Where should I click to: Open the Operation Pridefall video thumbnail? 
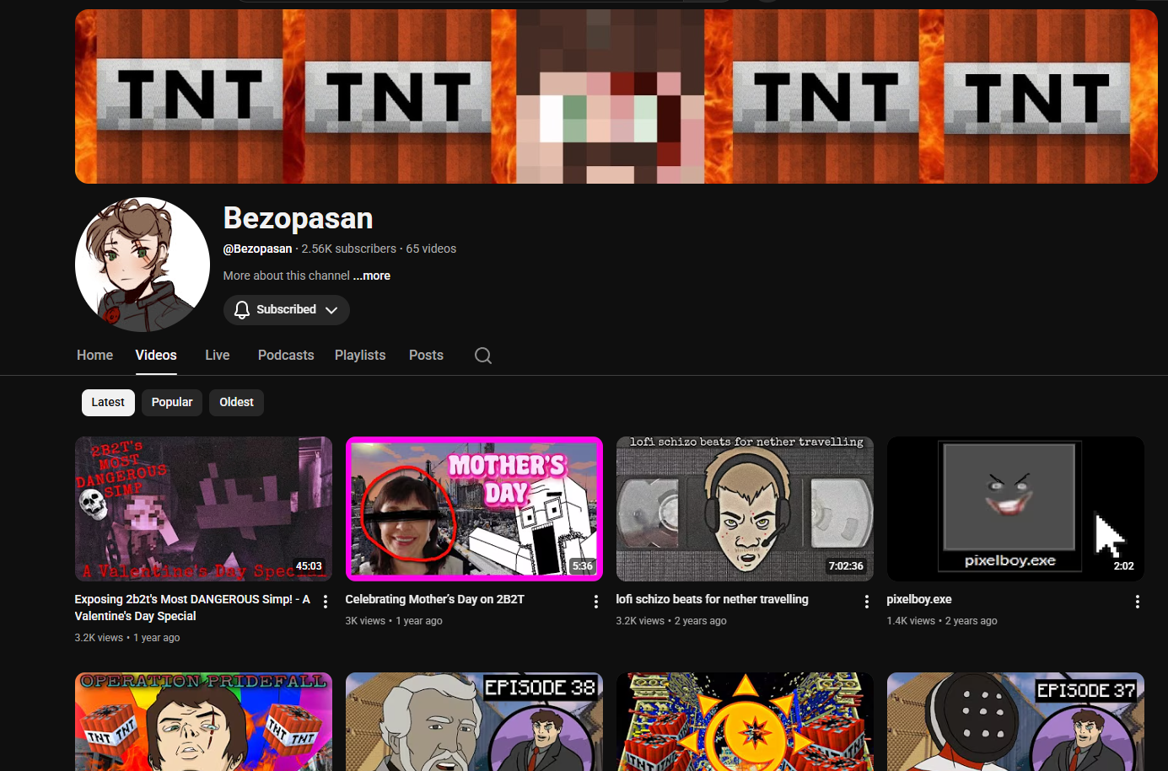[x=203, y=721]
